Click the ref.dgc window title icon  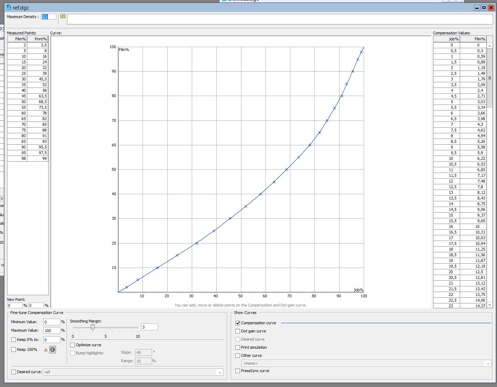(x=9, y=7)
